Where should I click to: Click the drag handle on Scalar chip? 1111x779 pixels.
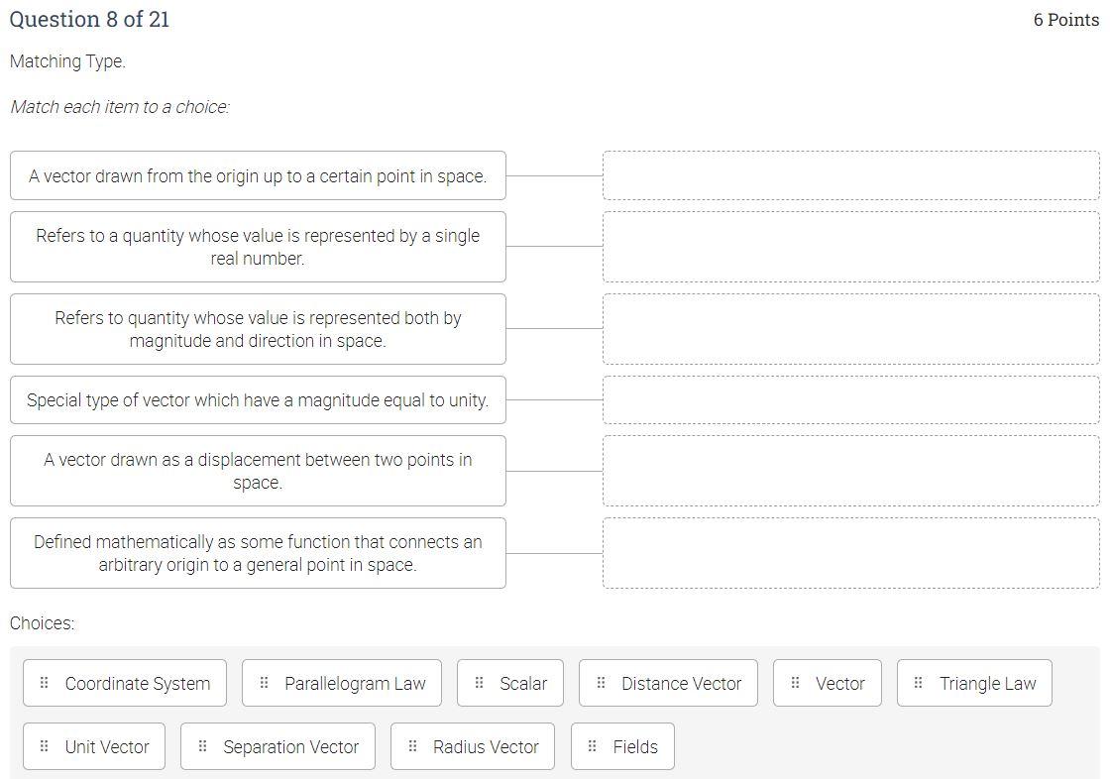479,683
